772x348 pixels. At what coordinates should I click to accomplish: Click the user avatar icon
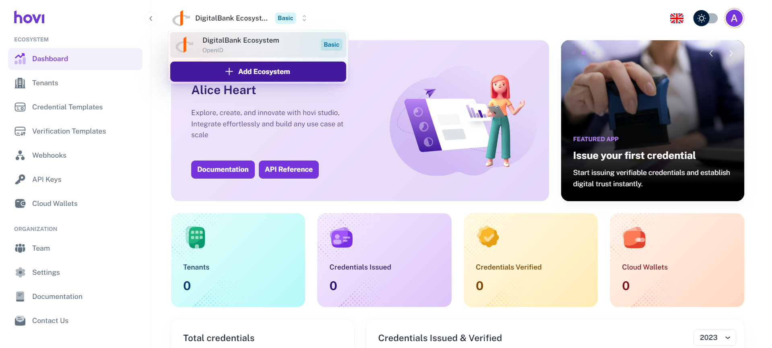pos(734,19)
